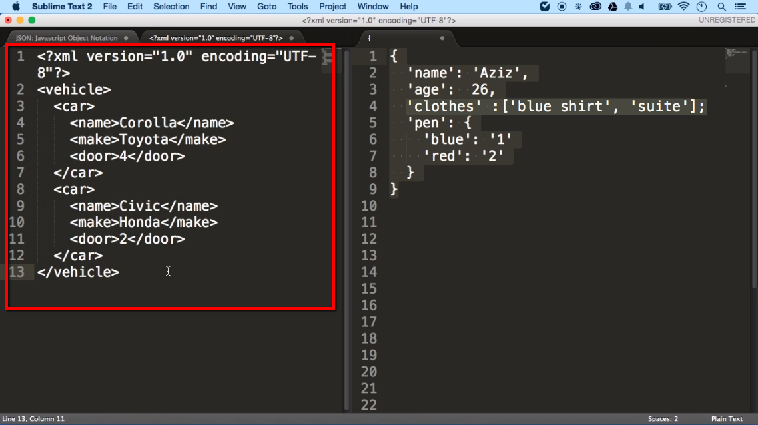Open Google Drive menu bar icon

613,7
